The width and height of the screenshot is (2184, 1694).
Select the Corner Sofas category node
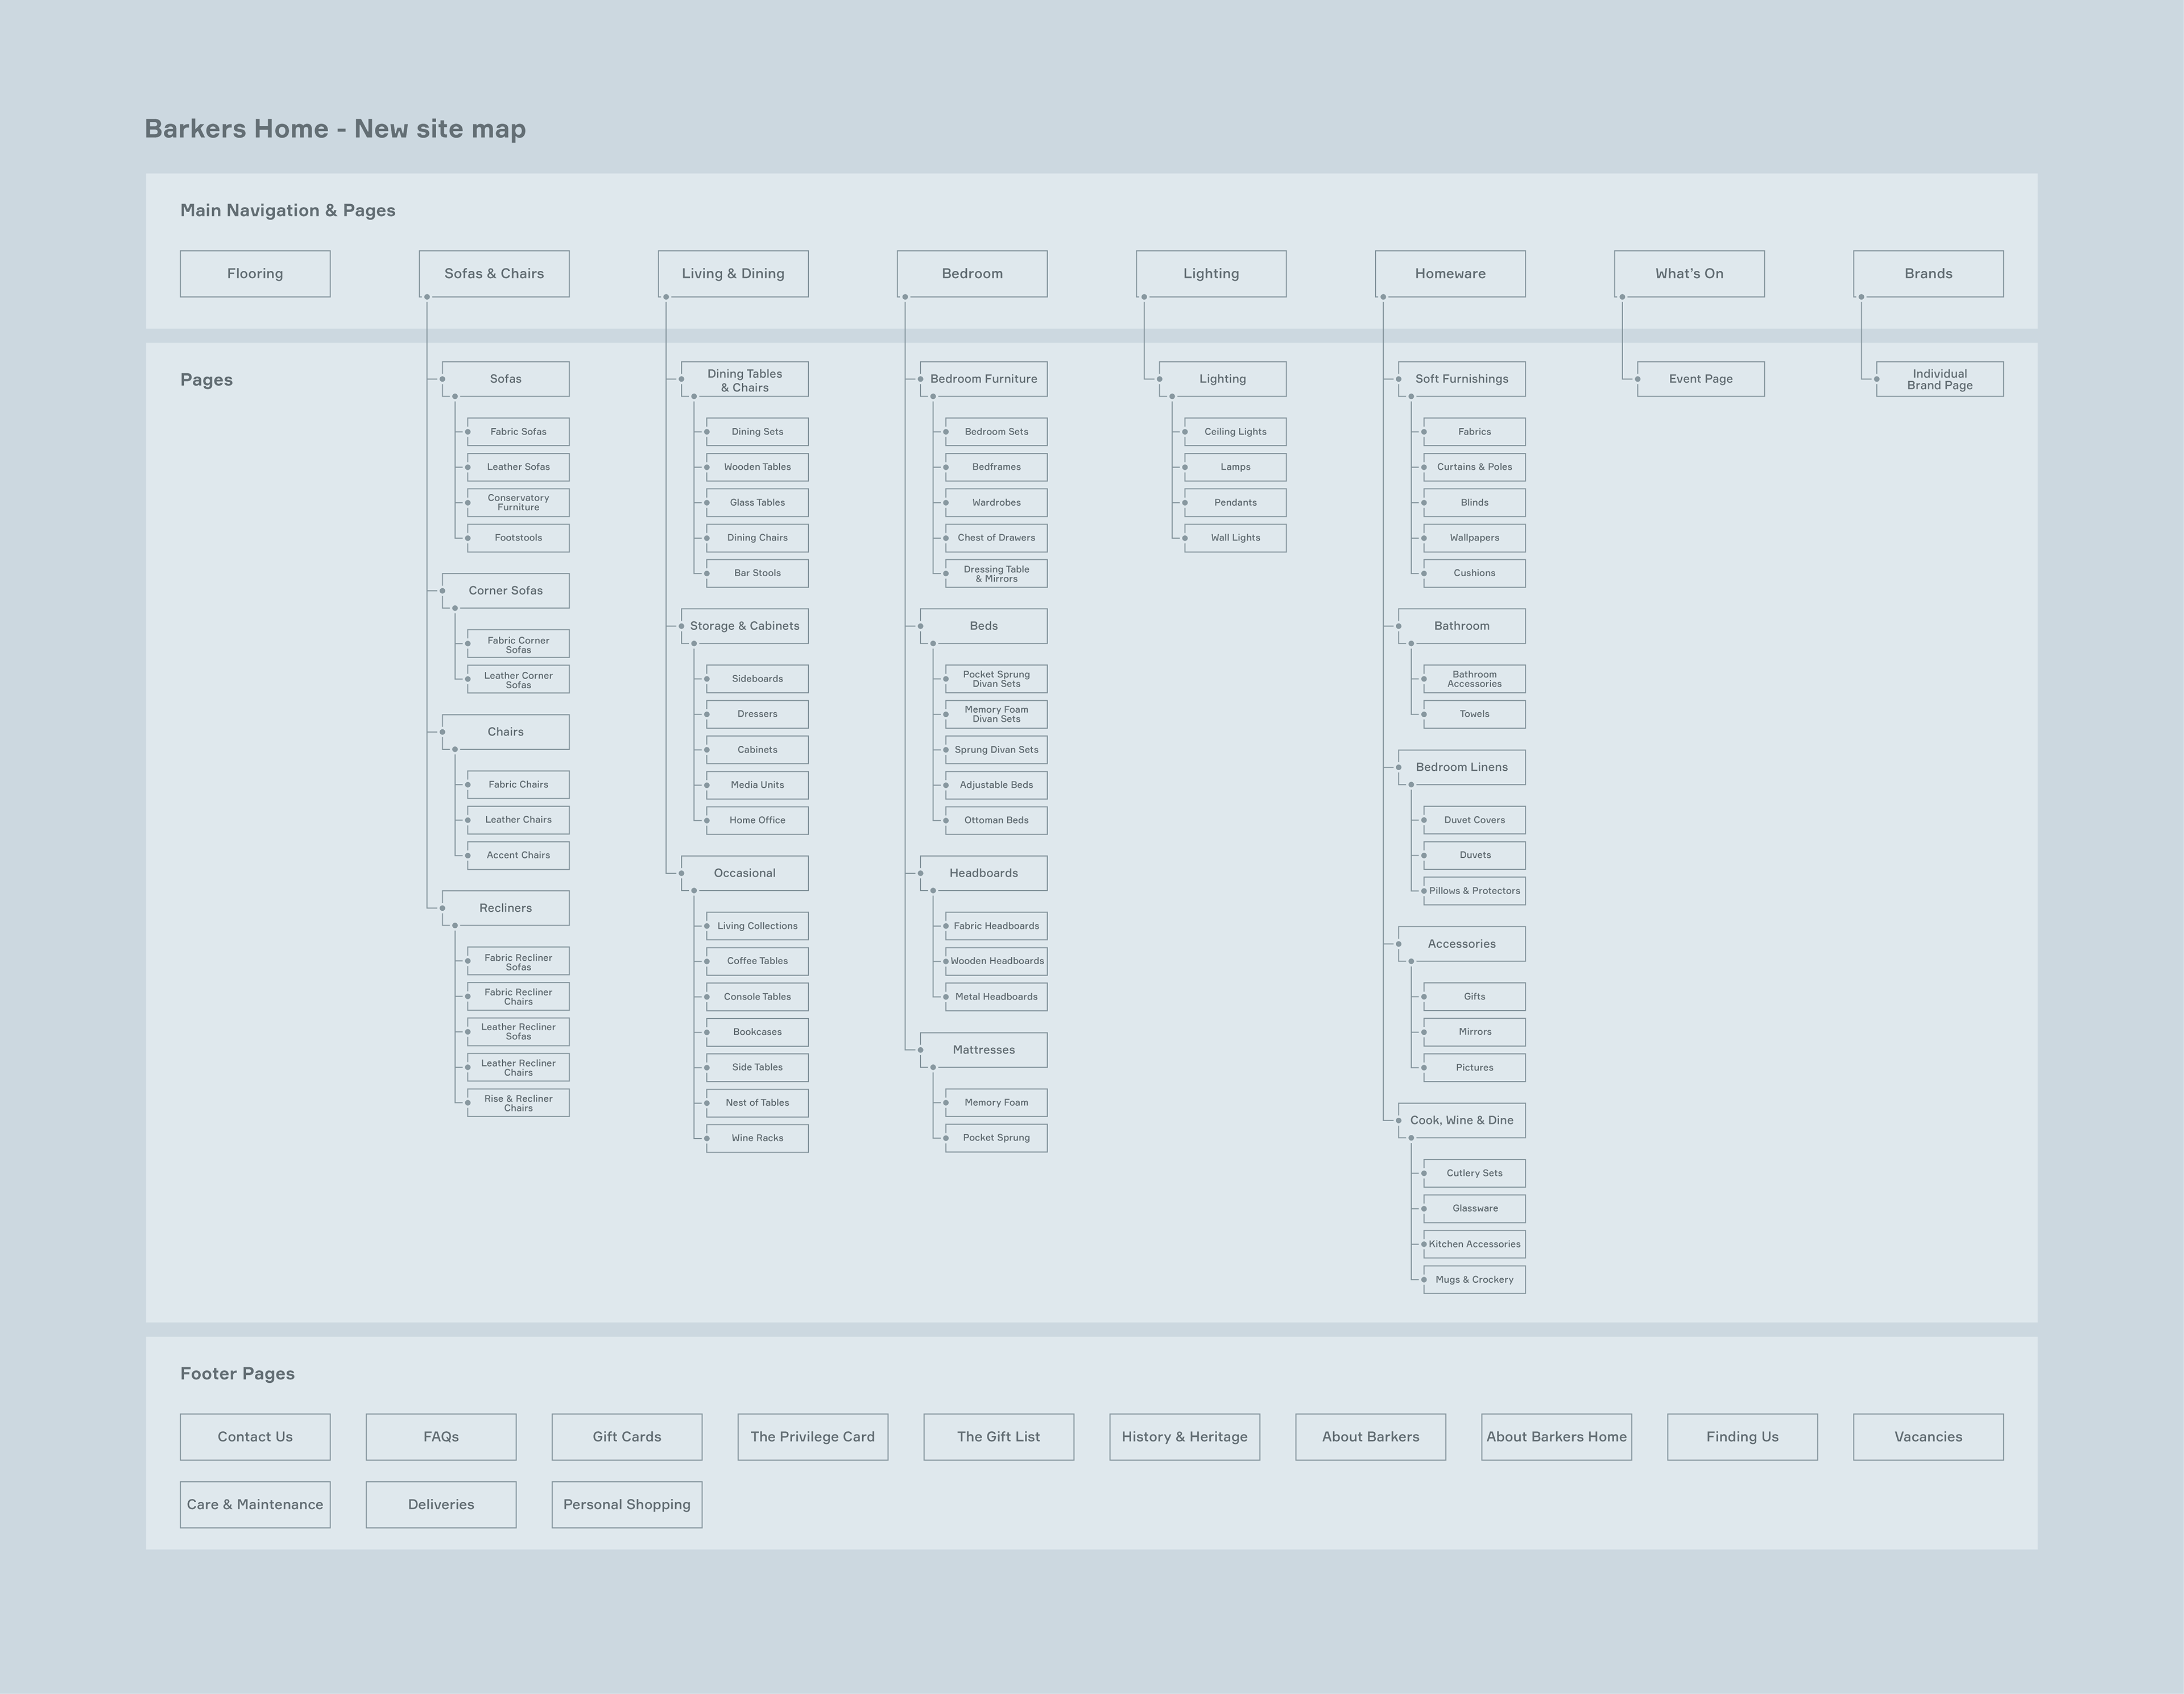point(505,590)
